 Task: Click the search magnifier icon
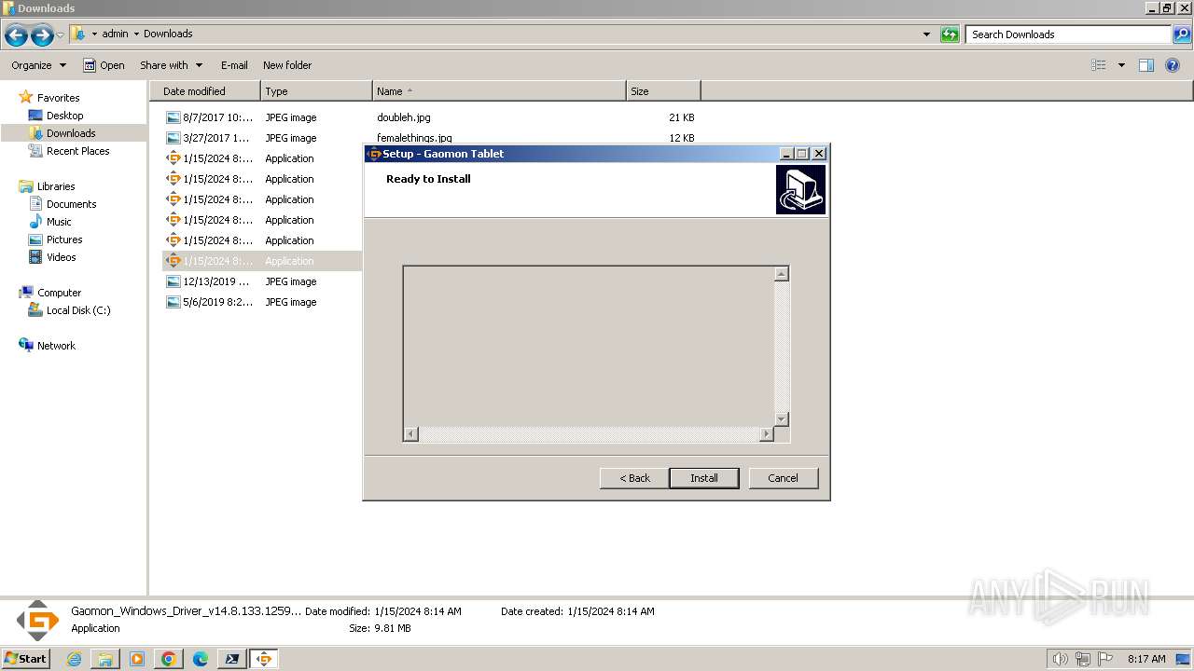1182,34
